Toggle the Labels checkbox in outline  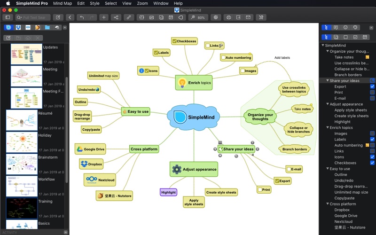click(x=372, y=140)
